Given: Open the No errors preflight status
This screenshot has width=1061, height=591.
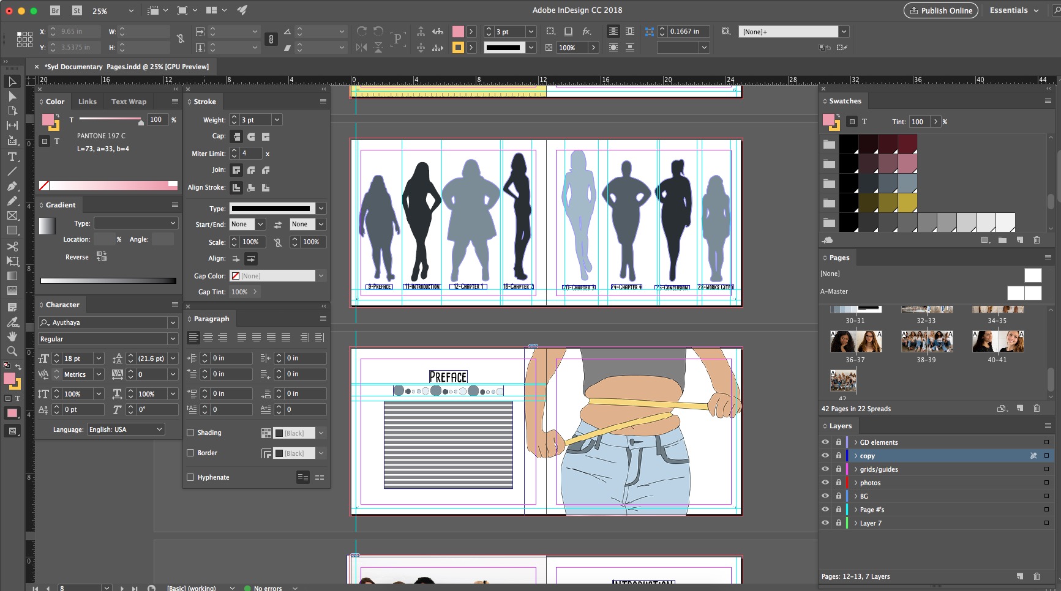Looking at the screenshot, I should [268, 588].
